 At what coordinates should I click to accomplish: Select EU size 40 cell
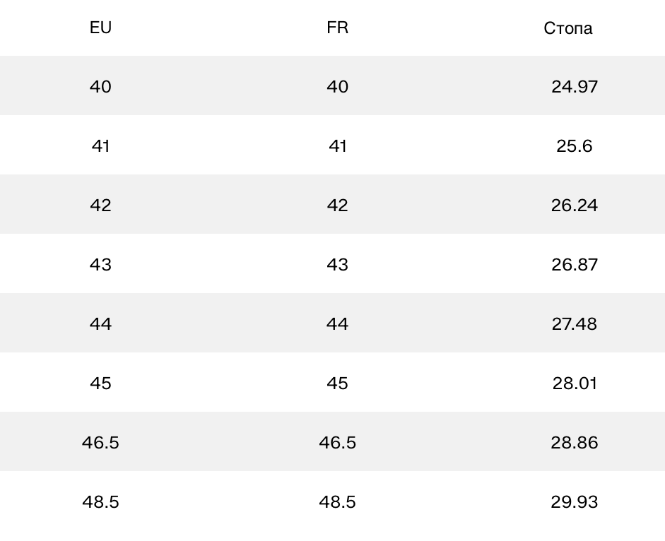point(100,86)
